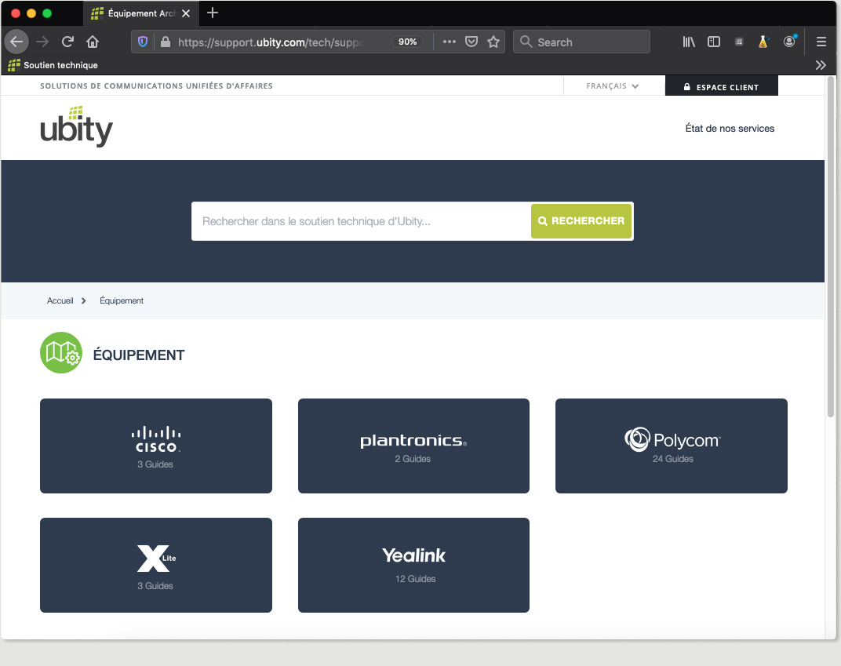841x666 pixels.
Task: Follow the Accueil breadcrumb link
Action: (60, 300)
